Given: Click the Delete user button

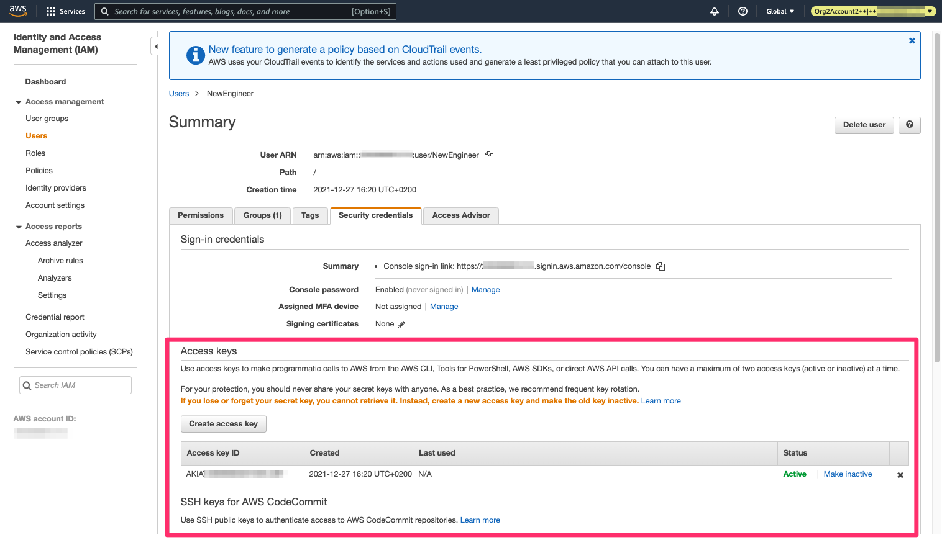Looking at the screenshot, I should click(864, 125).
